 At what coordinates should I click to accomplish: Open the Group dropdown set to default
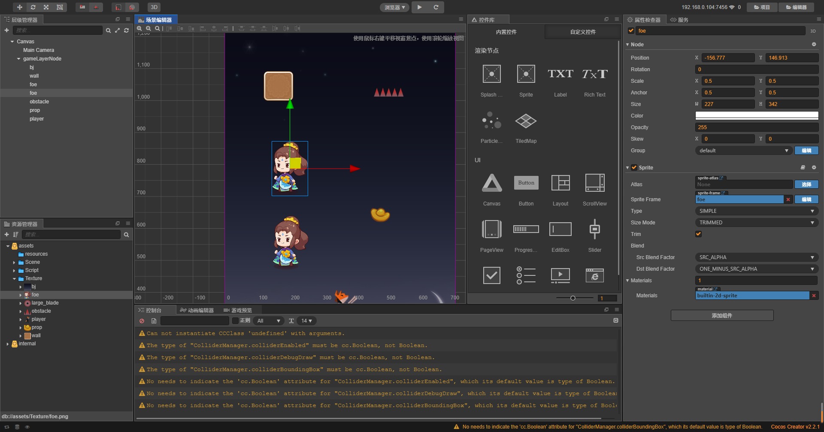click(x=743, y=151)
